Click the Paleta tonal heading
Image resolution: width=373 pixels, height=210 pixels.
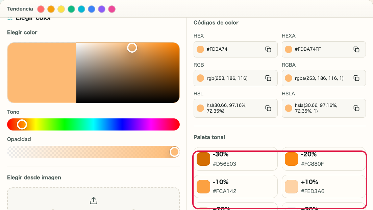(x=209, y=137)
